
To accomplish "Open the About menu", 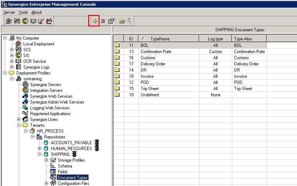I will tap(37, 12).
